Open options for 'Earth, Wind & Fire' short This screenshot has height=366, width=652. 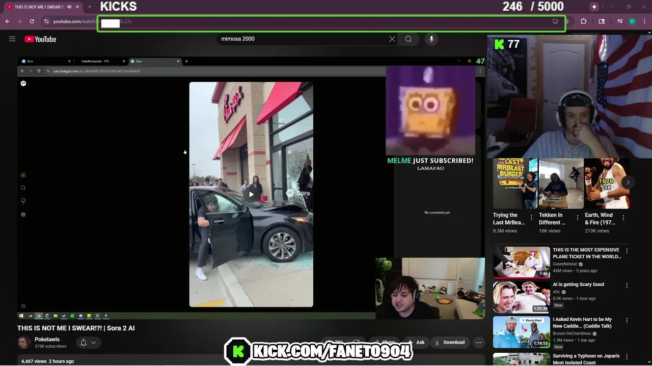pos(623,218)
